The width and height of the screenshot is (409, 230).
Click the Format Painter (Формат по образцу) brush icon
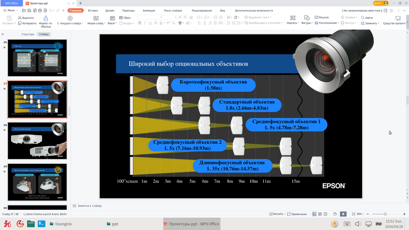tap(46, 18)
